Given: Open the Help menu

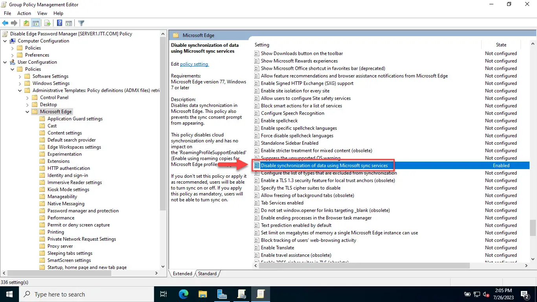Looking at the screenshot, I should pos(58,13).
